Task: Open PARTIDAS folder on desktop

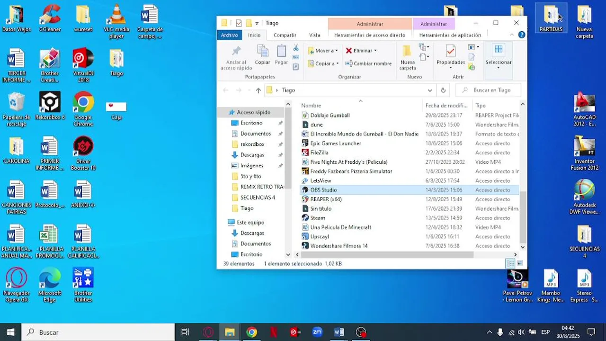Action: 551,19
